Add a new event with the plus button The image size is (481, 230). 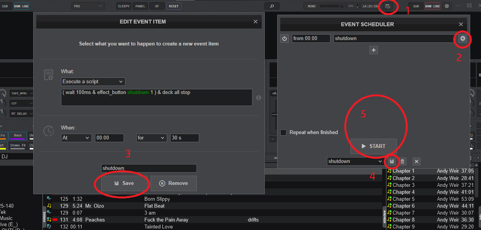pyautogui.click(x=373, y=50)
